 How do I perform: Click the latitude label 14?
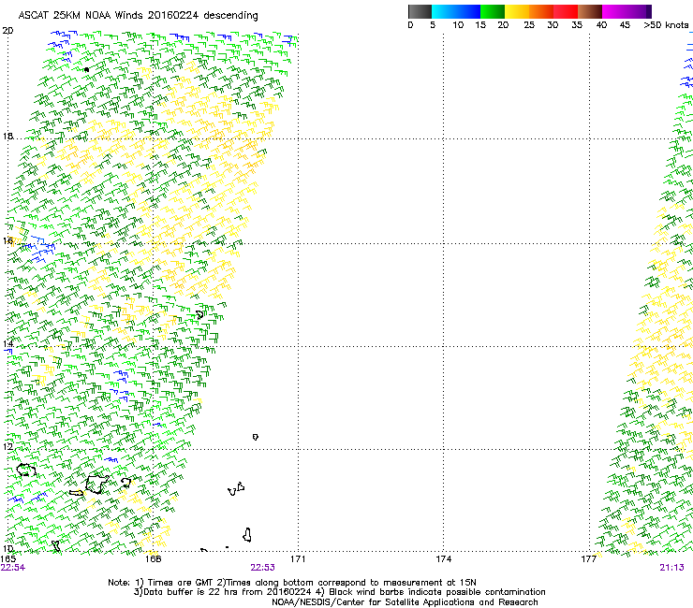coord(7,343)
